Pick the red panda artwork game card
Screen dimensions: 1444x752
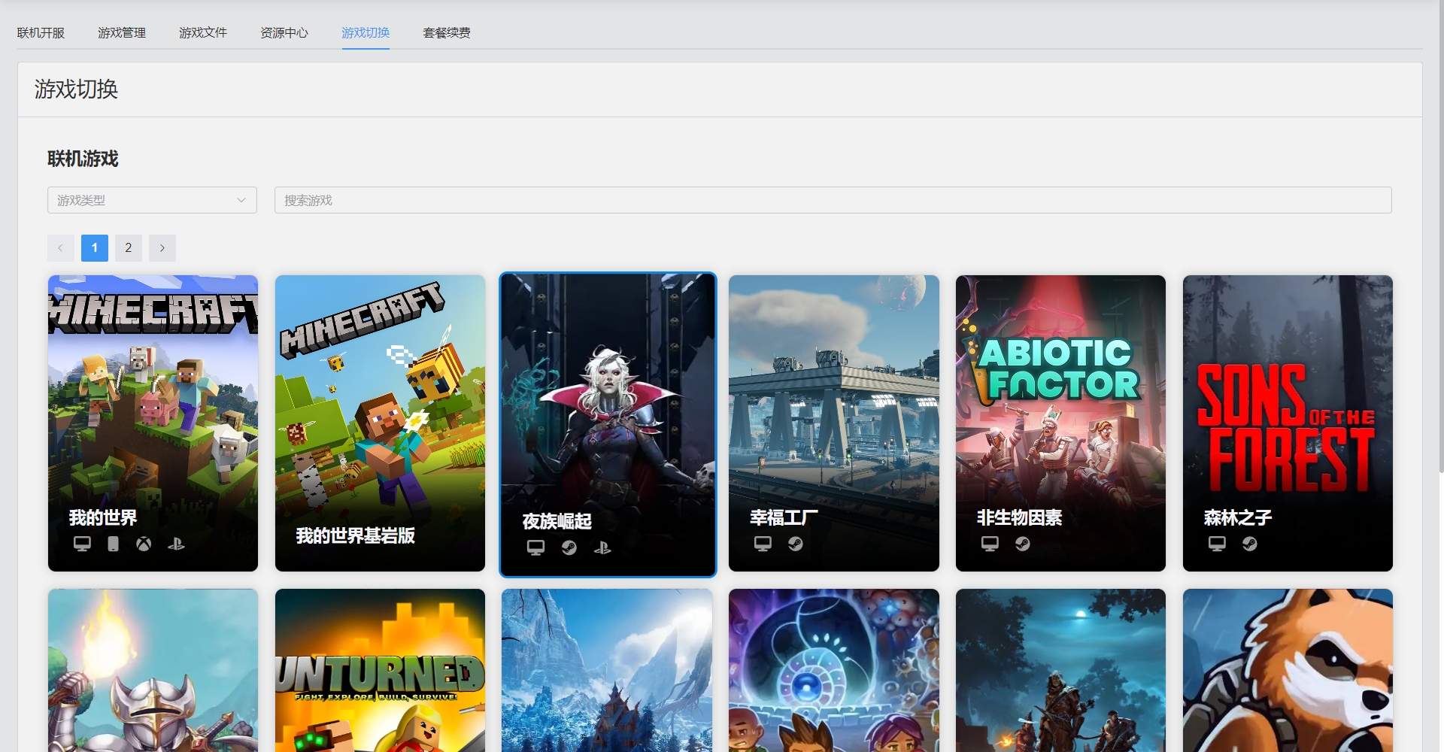[x=1288, y=671]
